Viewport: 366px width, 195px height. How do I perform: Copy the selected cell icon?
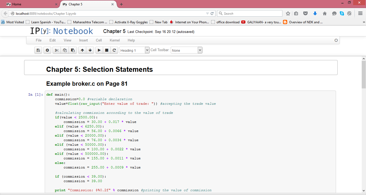[65, 50]
